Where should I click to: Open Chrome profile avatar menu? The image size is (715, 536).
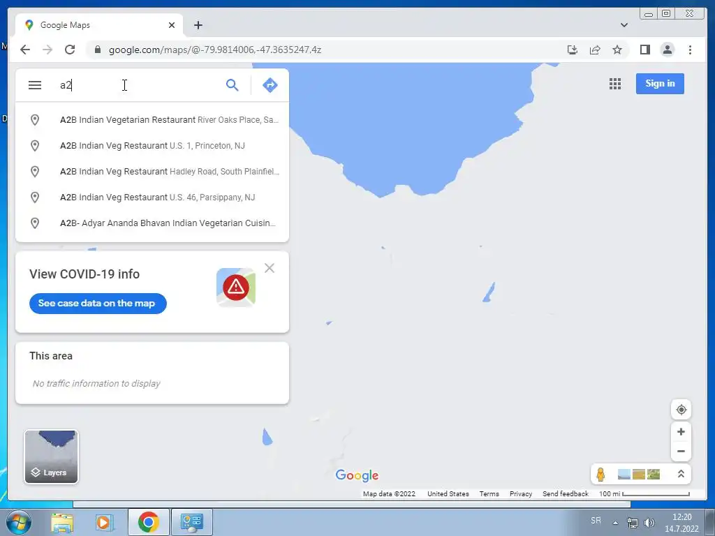pyautogui.click(x=667, y=50)
